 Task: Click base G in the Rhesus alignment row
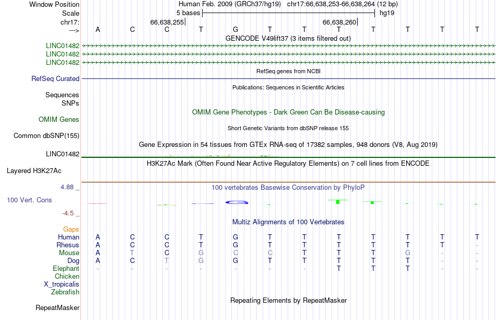point(235,245)
